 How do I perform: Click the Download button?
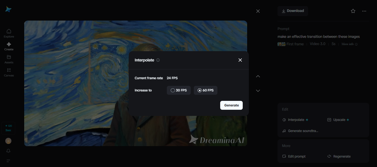(x=293, y=11)
